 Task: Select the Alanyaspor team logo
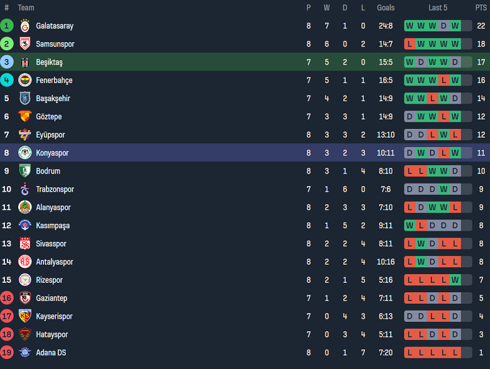(24, 207)
